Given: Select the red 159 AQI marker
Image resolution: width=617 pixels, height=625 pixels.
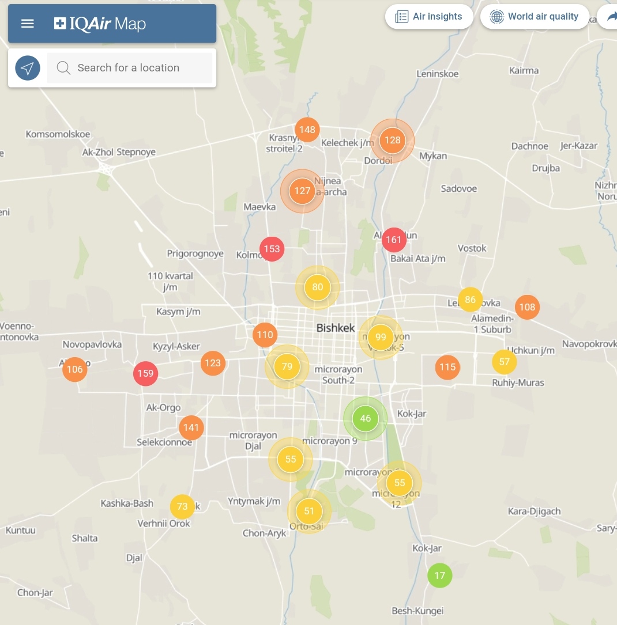Looking at the screenshot, I should [x=145, y=373].
